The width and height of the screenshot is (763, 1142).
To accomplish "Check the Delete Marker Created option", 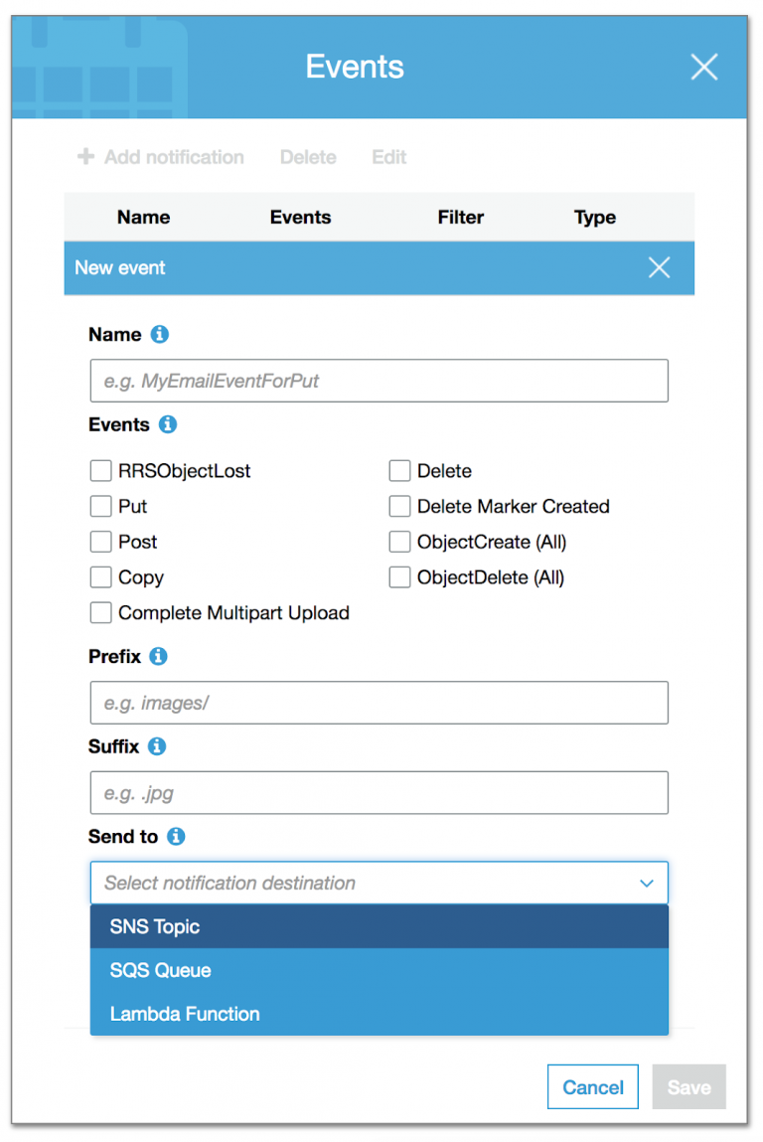I will click(x=399, y=506).
